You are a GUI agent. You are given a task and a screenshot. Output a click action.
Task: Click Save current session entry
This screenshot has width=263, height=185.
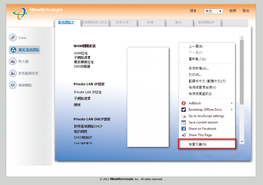[x=207, y=122]
